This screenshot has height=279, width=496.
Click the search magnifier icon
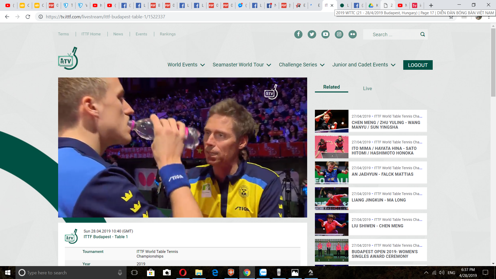[423, 34]
